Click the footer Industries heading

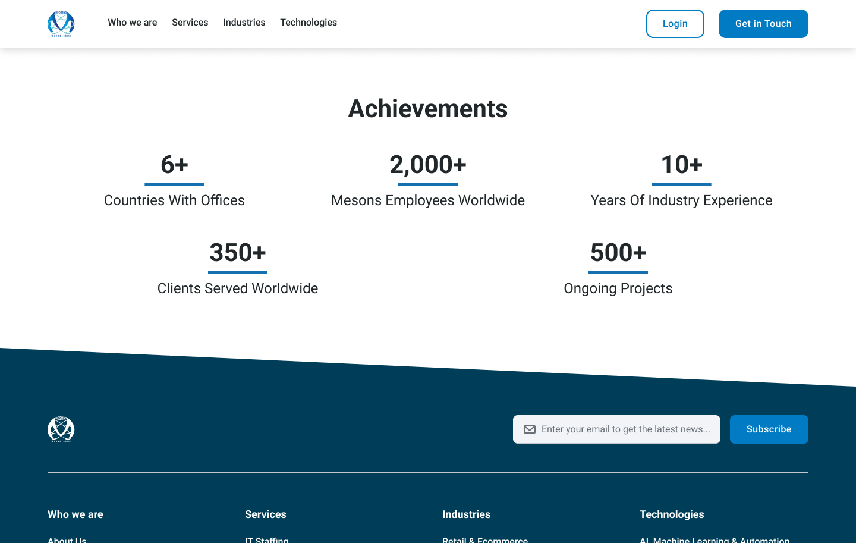[467, 514]
